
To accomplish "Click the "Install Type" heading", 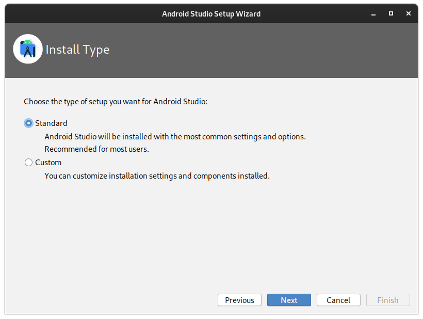I will 77,50.
